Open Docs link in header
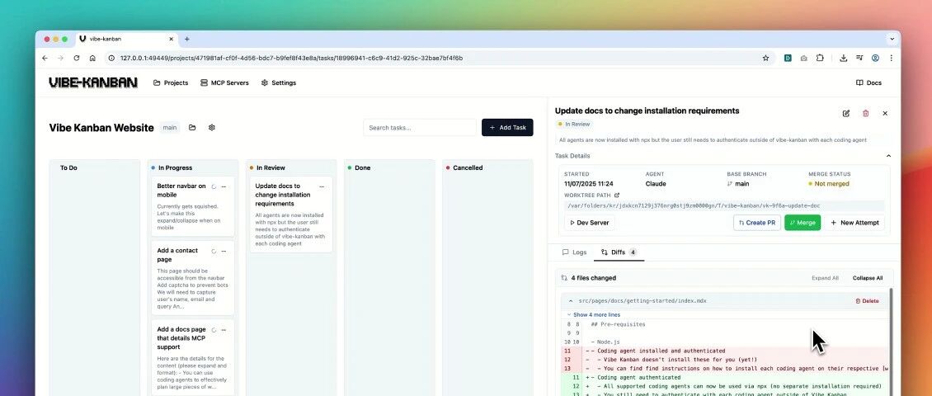Viewport: 932px width, 396px height. 868,82
